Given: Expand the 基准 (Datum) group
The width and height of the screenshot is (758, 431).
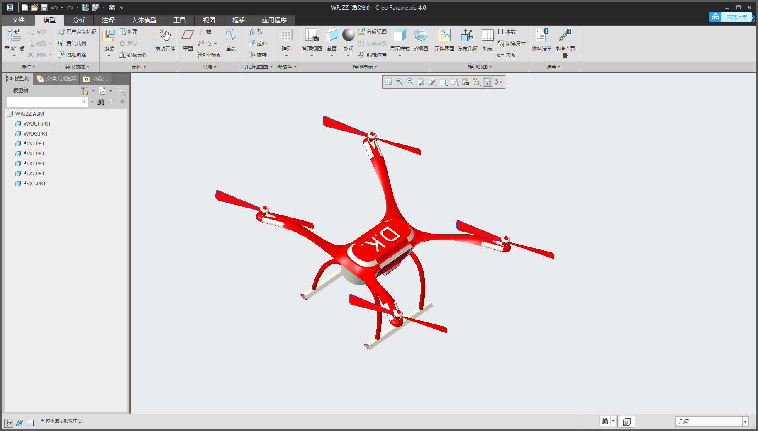Looking at the screenshot, I should pos(210,67).
